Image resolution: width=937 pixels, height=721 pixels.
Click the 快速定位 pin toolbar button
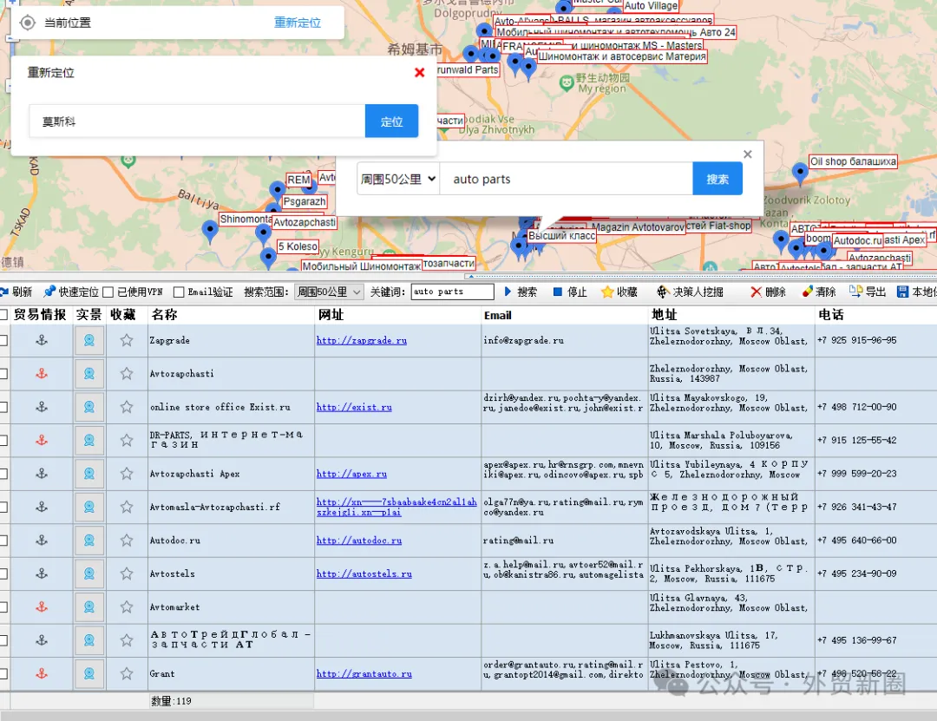(x=71, y=292)
